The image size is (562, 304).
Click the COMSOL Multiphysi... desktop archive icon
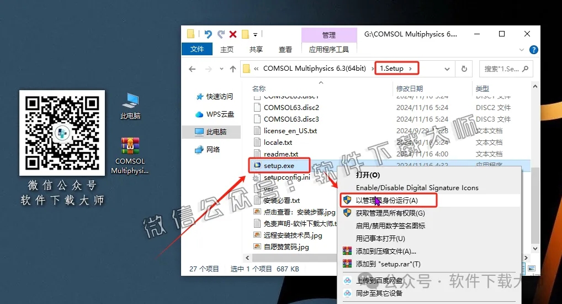click(x=130, y=156)
